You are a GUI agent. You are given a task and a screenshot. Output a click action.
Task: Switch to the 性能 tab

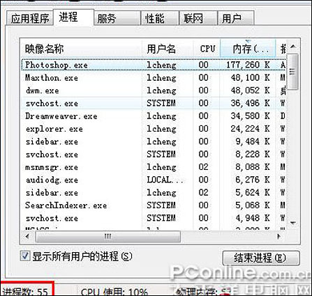160,19
